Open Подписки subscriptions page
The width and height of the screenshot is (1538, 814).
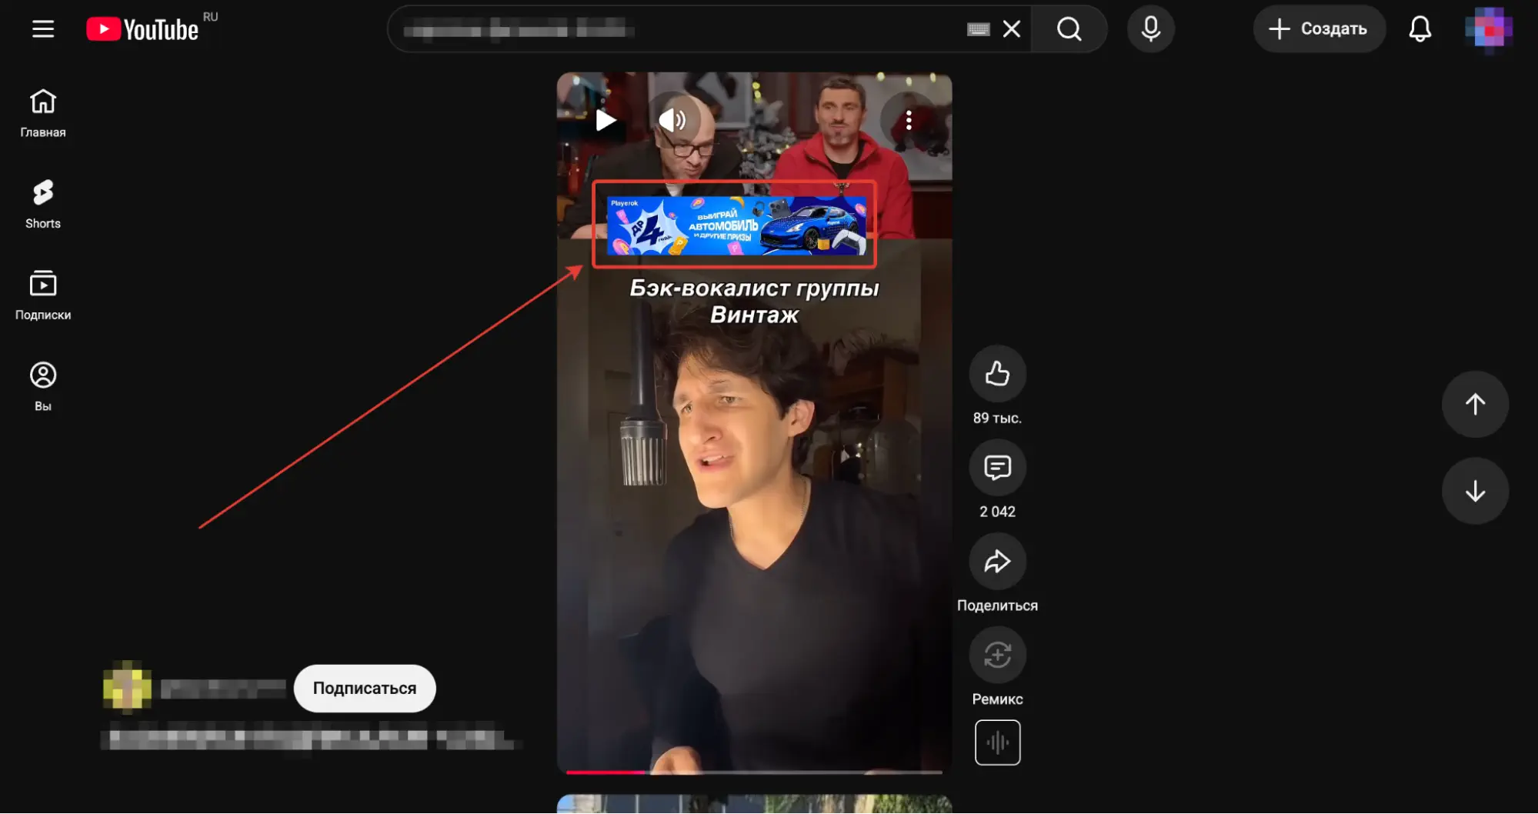[x=43, y=295]
